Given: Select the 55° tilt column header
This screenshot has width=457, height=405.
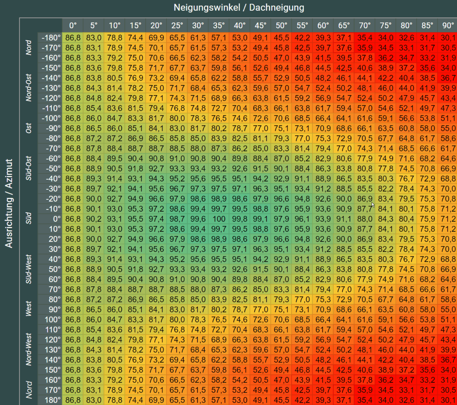Looking at the screenshot, I should point(302,25).
